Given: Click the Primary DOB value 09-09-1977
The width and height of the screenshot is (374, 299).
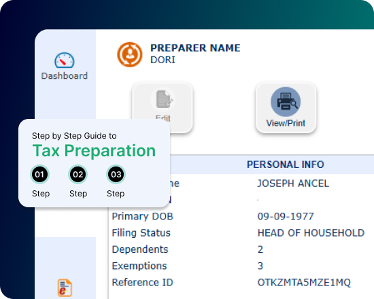Looking at the screenshot, I should (286, 216).
